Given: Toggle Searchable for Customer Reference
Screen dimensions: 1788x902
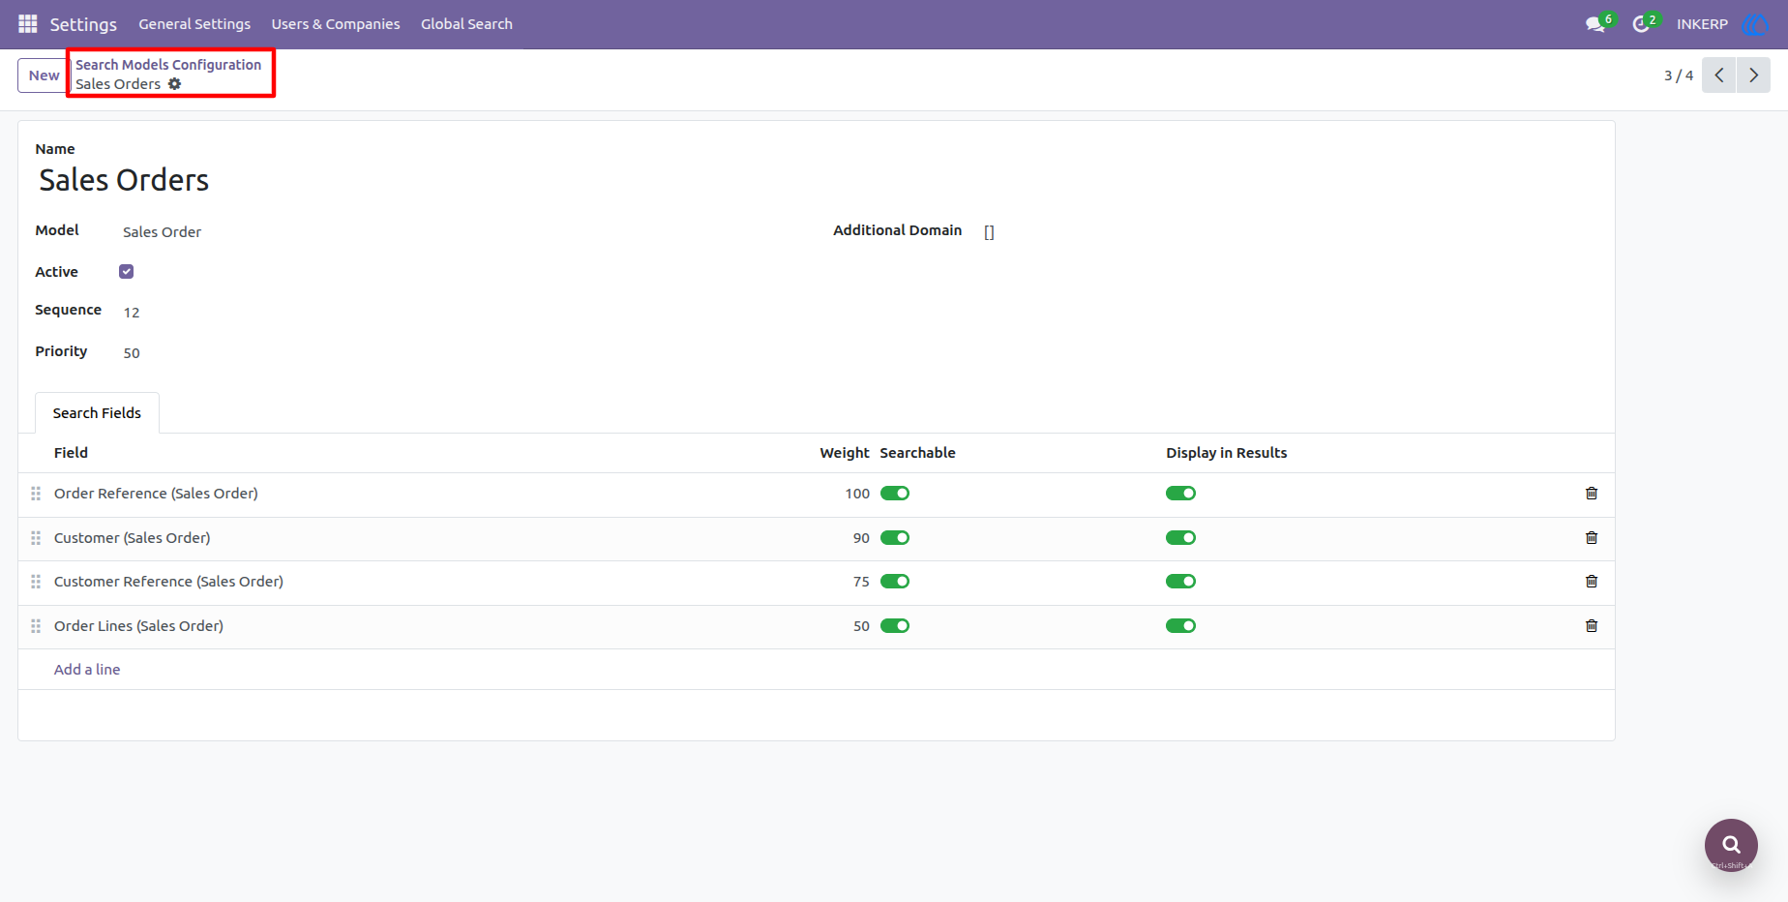Looking at the screenshot, I should 895,582.
